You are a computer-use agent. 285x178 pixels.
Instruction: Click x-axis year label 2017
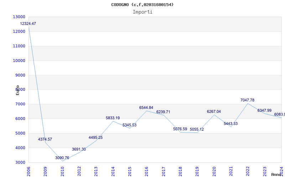[x=164, y=172]
